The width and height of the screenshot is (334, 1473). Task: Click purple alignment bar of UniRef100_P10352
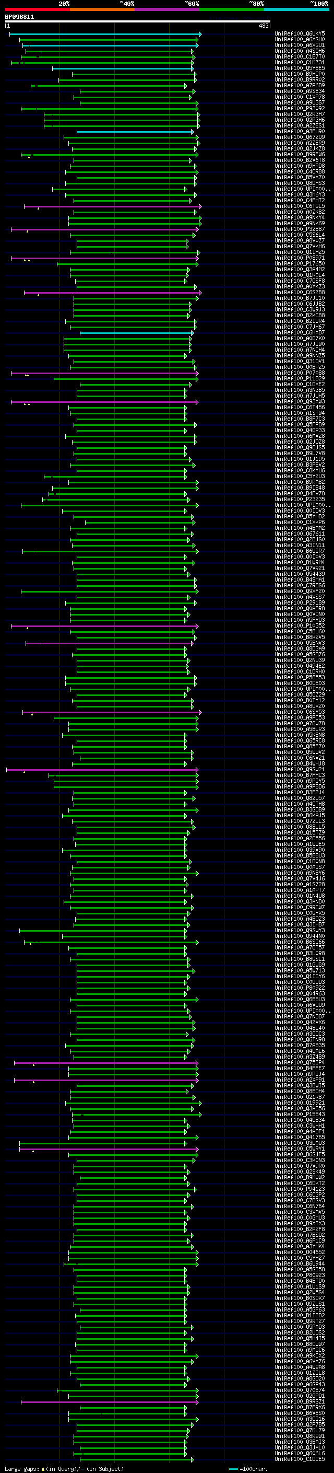[104, 626]
